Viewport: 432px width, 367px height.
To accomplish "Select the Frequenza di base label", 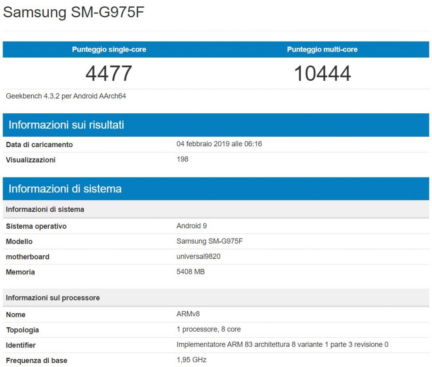I will click(x=37, y=361).
